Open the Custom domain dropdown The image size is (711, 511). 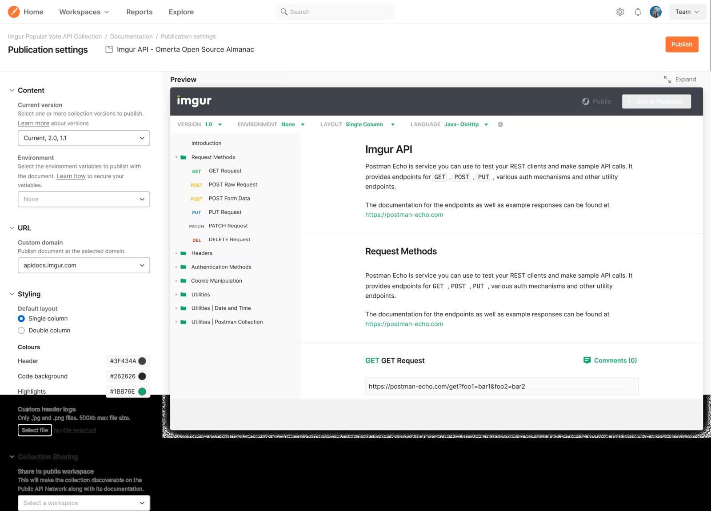[x=84, y=265]
